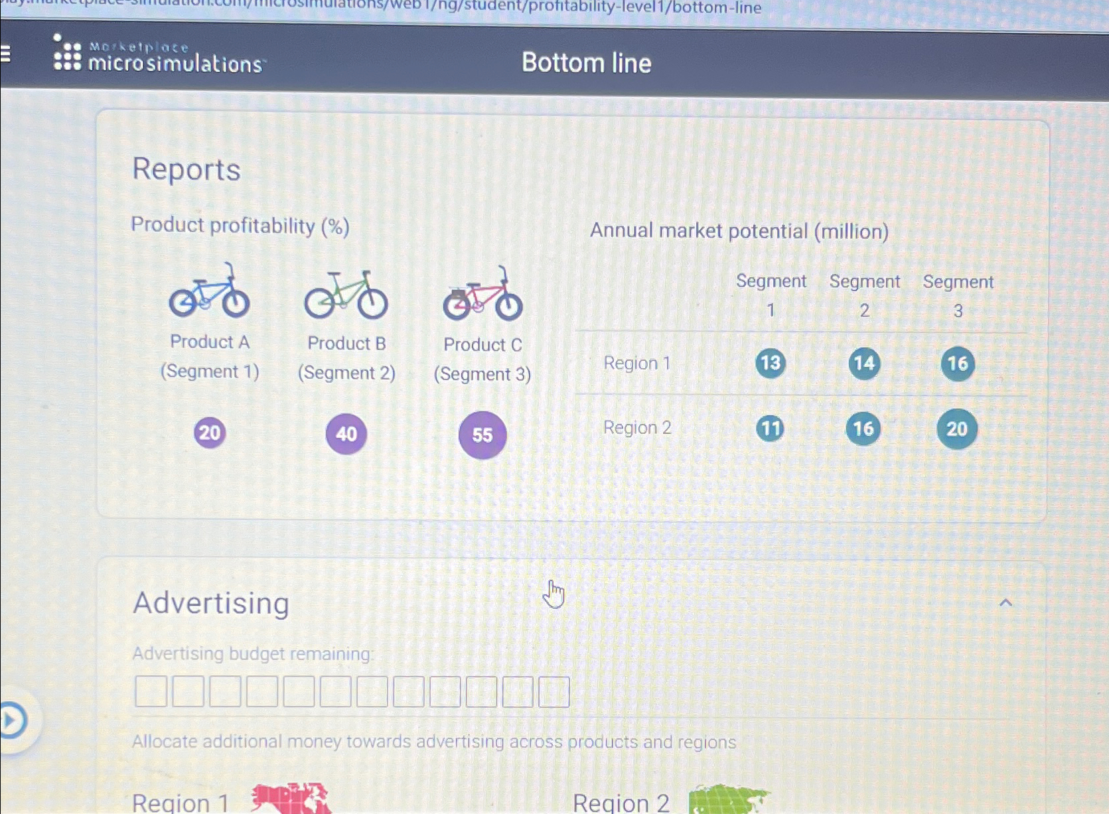Click the round play arrow button
Screen dimensions: 1109x814
click(11, 720)
